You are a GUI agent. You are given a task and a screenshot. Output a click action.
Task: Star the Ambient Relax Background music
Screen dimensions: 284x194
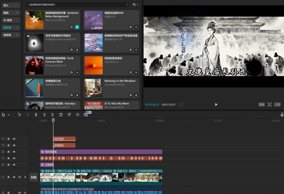(71, 27)
